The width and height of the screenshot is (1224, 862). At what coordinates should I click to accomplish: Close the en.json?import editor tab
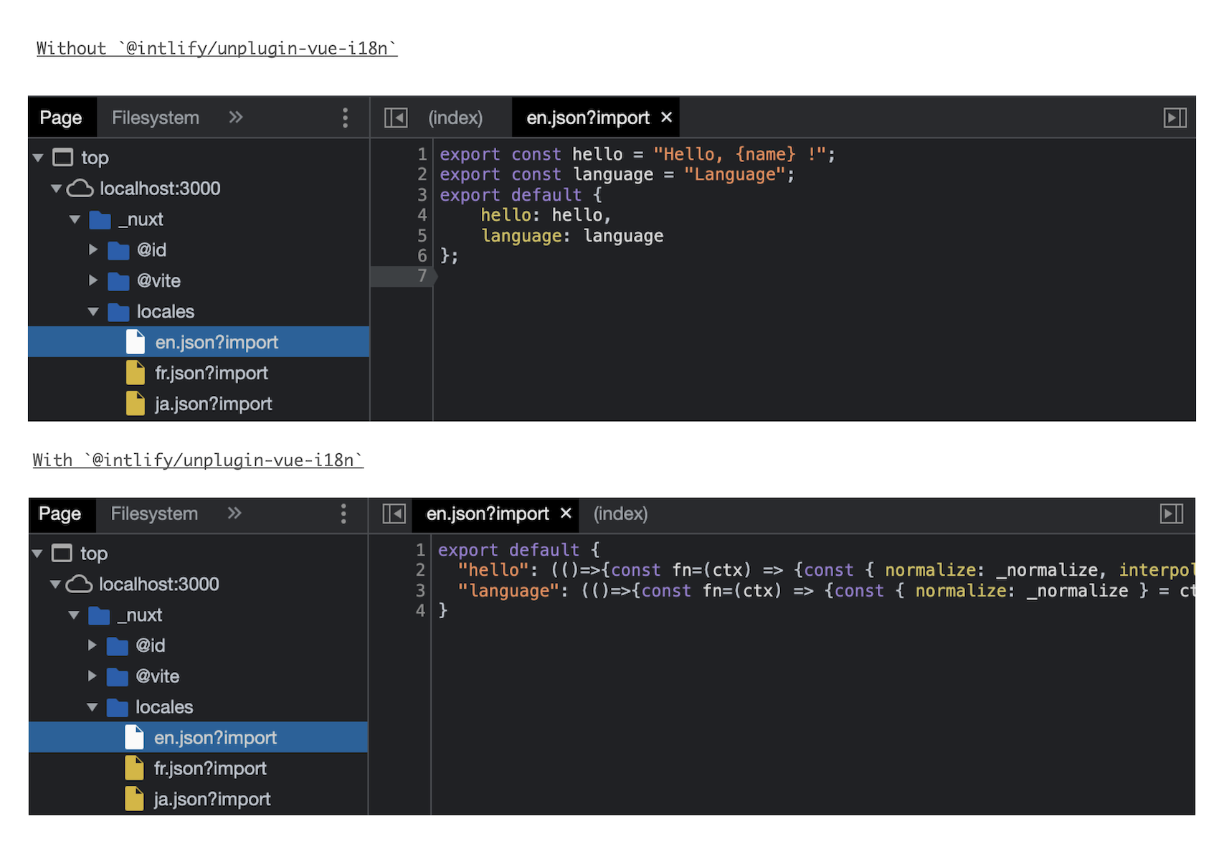pos(667,117)
